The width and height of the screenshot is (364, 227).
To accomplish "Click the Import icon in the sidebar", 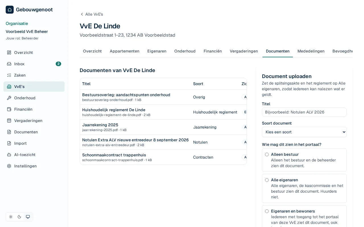I will click(9, 143).
